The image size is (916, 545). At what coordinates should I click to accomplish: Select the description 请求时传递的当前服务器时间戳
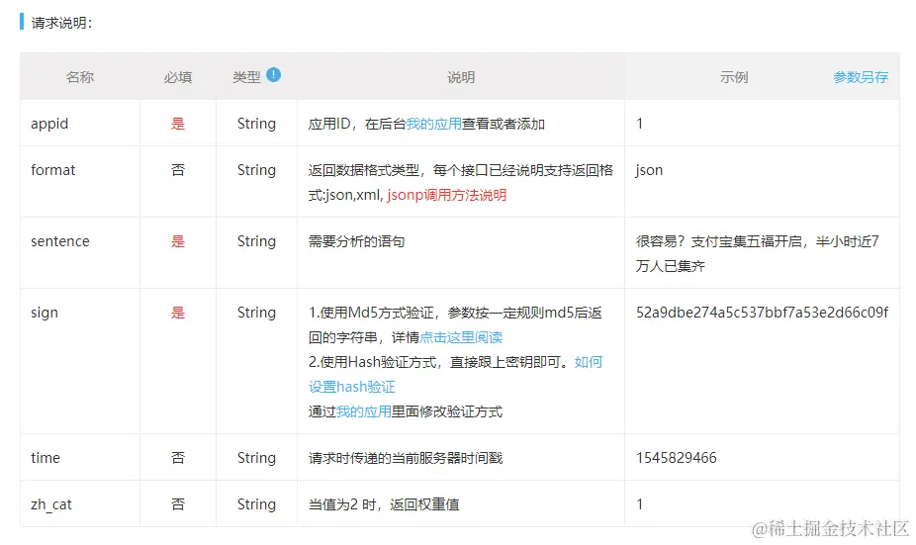click(x=406, y=458)
